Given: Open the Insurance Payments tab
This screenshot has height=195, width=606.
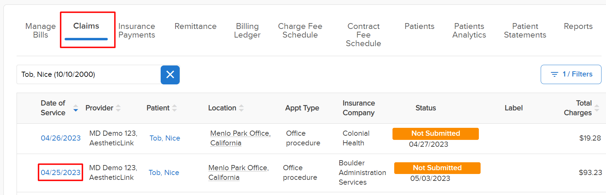Looking at the screenshot, I should click(x=136, y=31).
